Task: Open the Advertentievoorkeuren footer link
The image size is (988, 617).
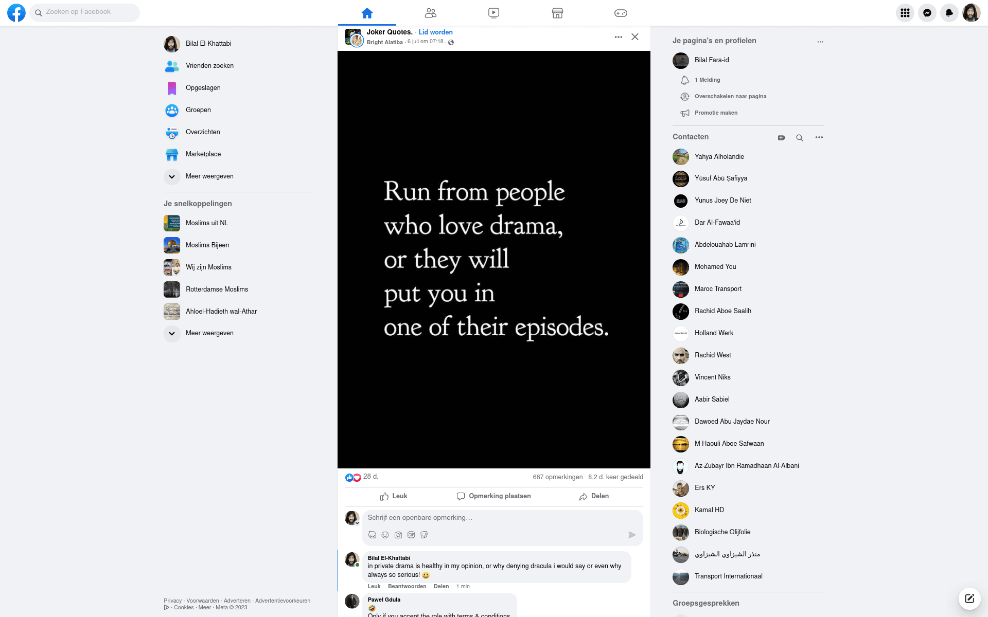Action: (283, 601)
